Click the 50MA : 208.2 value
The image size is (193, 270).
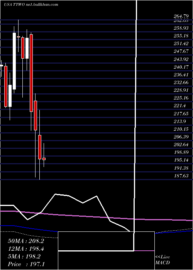click(x=26, y=241)
